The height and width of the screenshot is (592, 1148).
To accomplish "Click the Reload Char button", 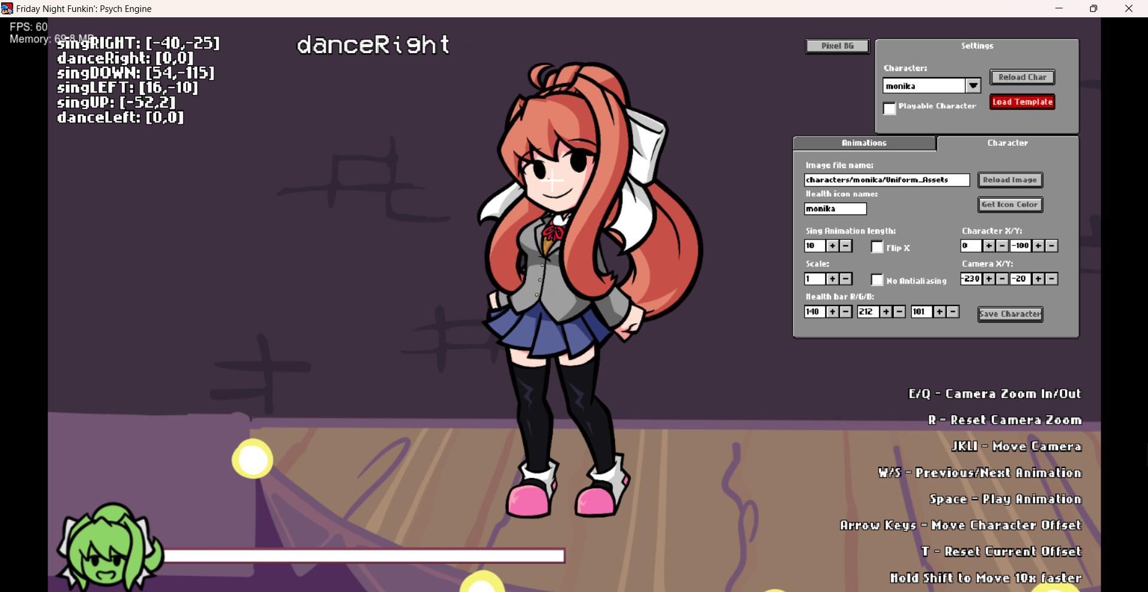I will [1022, 77].
